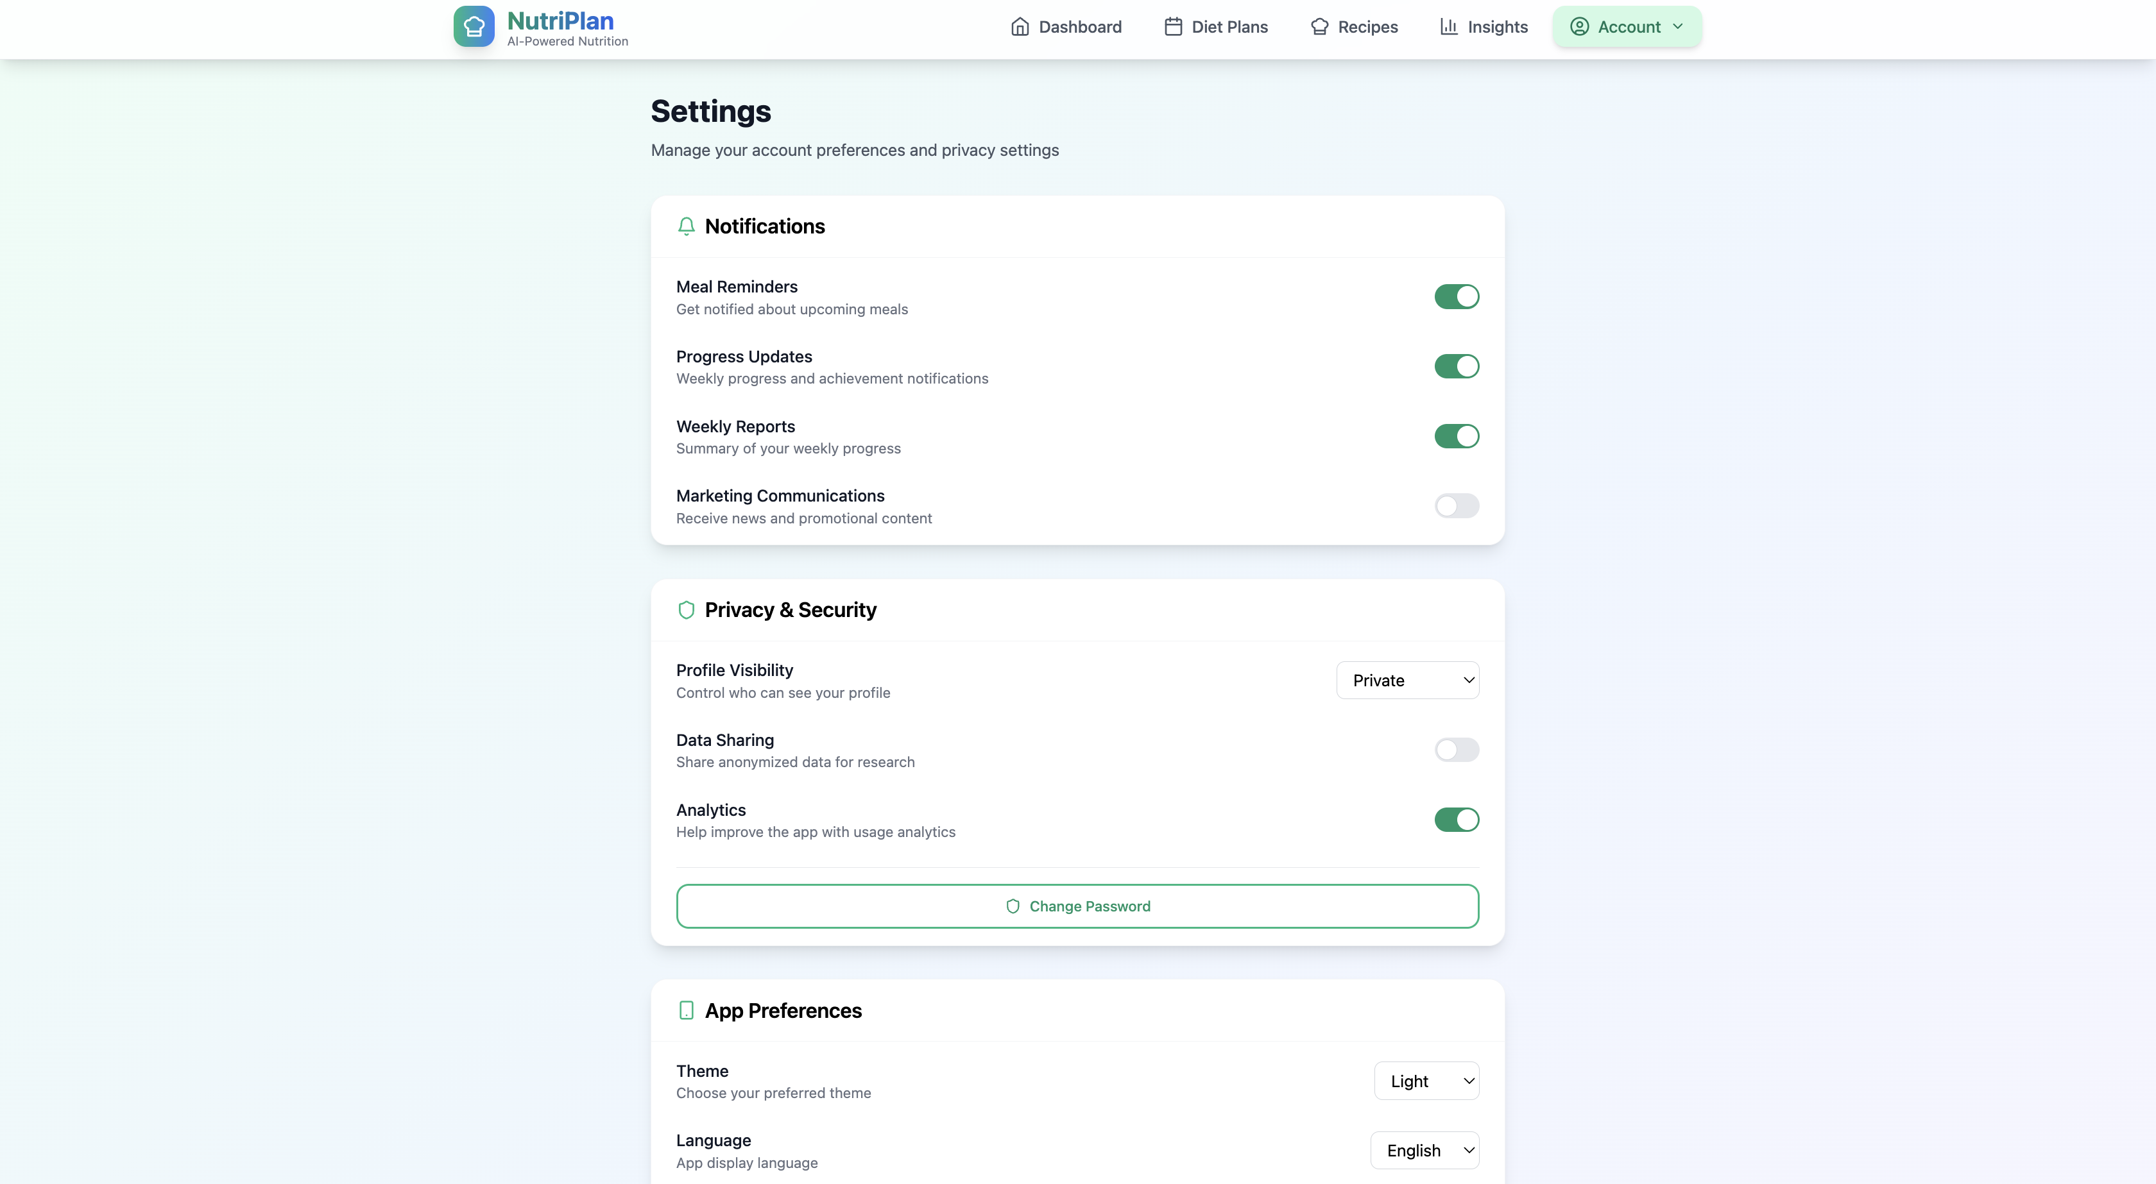Enable Marketing Communications toggle
The width and height of the screenshot is (2156, 1184).
click(1457, 506)
